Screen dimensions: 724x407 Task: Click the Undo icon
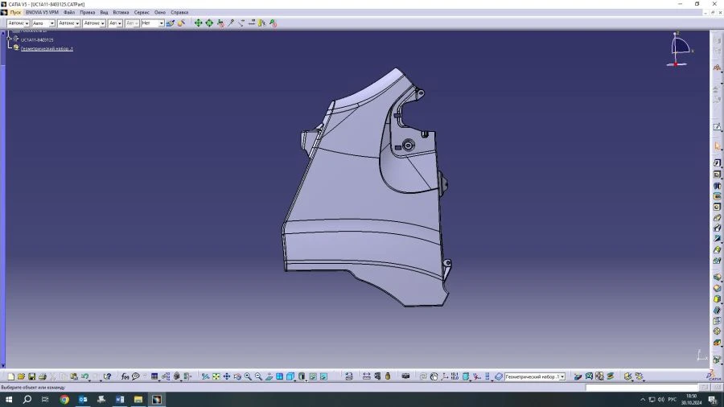click(84, 376)
